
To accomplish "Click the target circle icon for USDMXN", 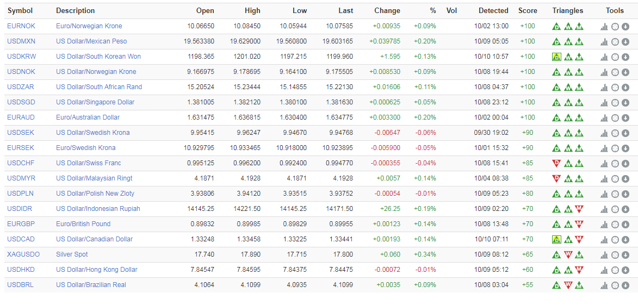I will [x=615, y=41].
